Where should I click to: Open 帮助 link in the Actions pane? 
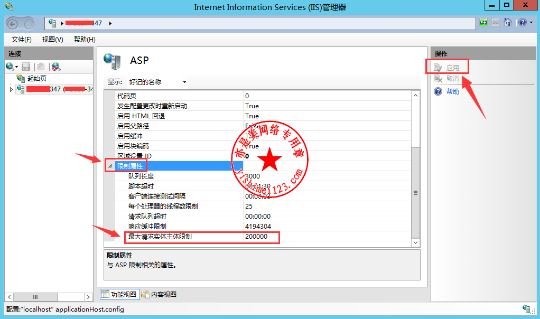tap(452, 91)
